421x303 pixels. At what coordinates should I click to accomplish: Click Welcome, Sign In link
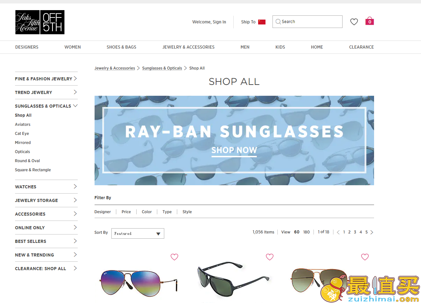209,22
